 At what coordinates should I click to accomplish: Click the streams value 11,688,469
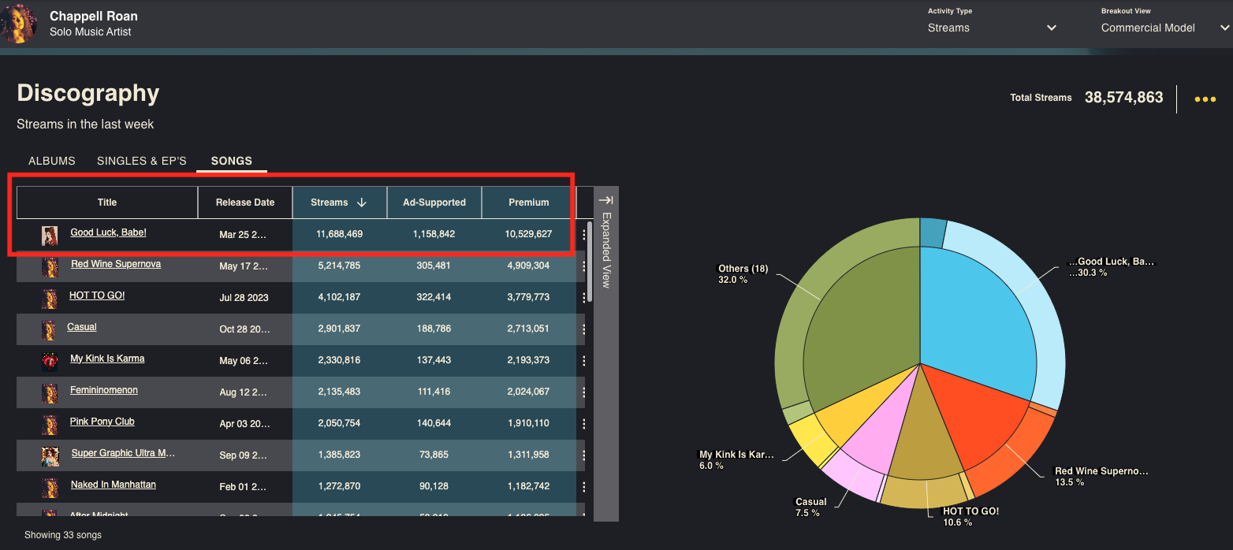[x=340, y=234]
